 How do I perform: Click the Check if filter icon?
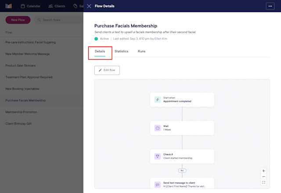click(158, 156)
